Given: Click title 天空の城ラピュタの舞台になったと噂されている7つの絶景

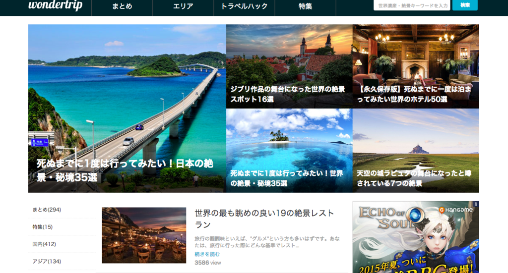Looking at the screenshot, I should tap(414, 178).
